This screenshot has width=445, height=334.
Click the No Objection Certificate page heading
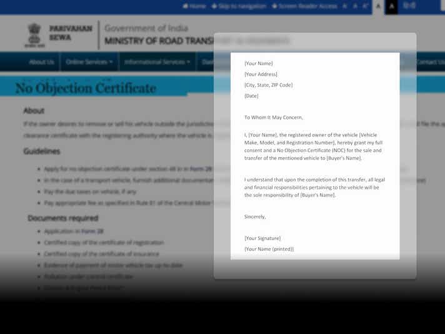point(86,88)
